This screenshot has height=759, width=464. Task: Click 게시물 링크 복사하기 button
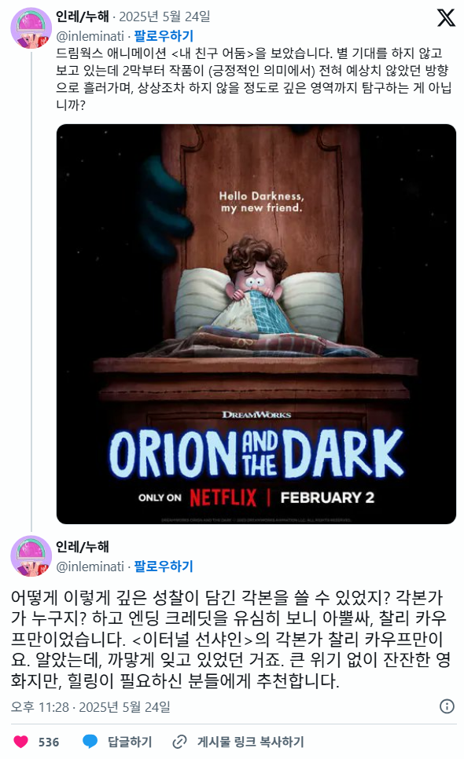pos(250,742)
